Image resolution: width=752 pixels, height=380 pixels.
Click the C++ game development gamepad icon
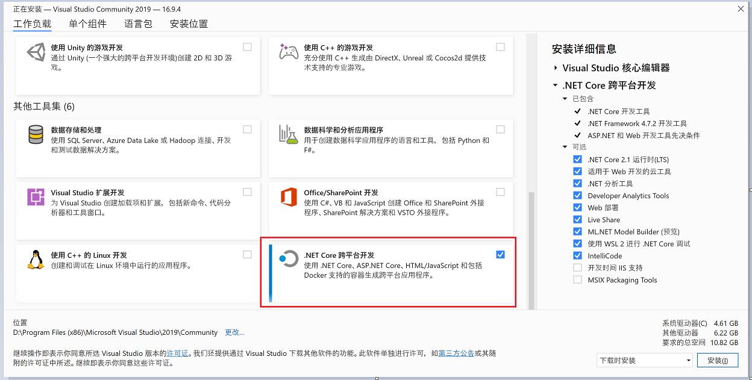coord(289,52)
